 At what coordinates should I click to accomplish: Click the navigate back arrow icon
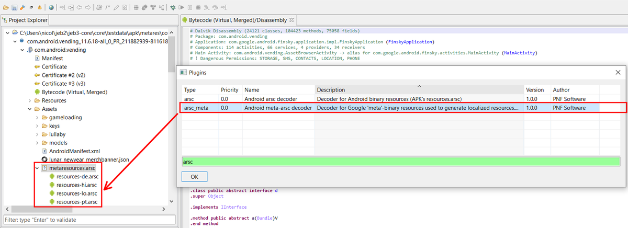tap(79, 7)
